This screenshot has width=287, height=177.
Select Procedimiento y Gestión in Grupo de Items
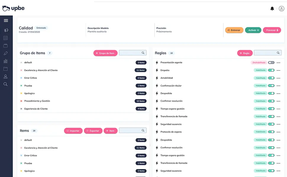coord(37,101)
